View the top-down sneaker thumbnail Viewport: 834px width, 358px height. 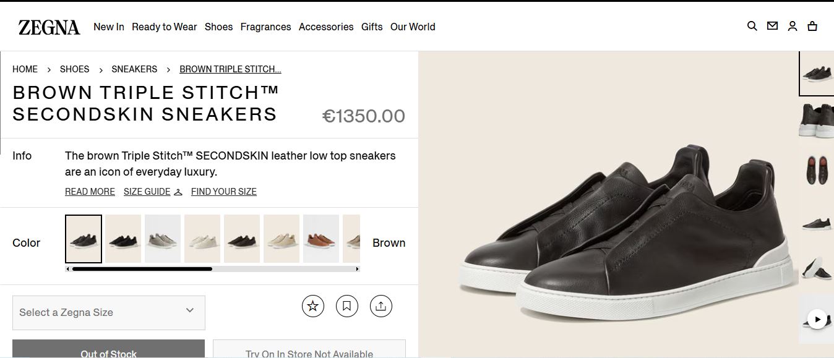click(x=816, y=169)
